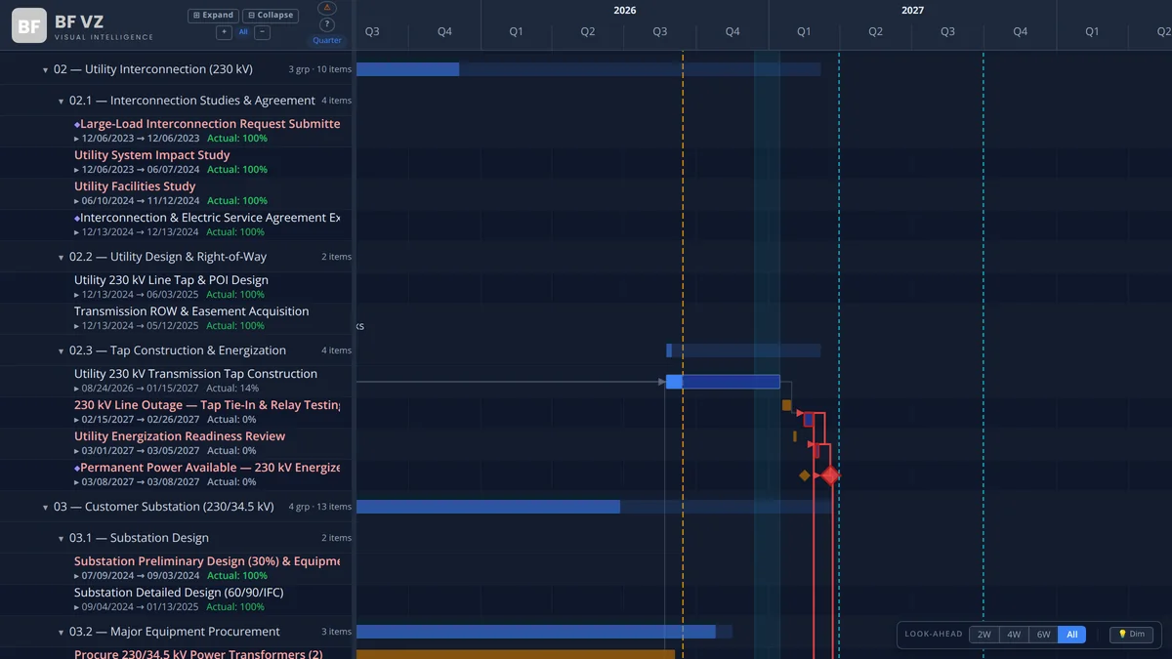Click the Expand button
This screenshot has height=659, width=1172.
(213, 16)
